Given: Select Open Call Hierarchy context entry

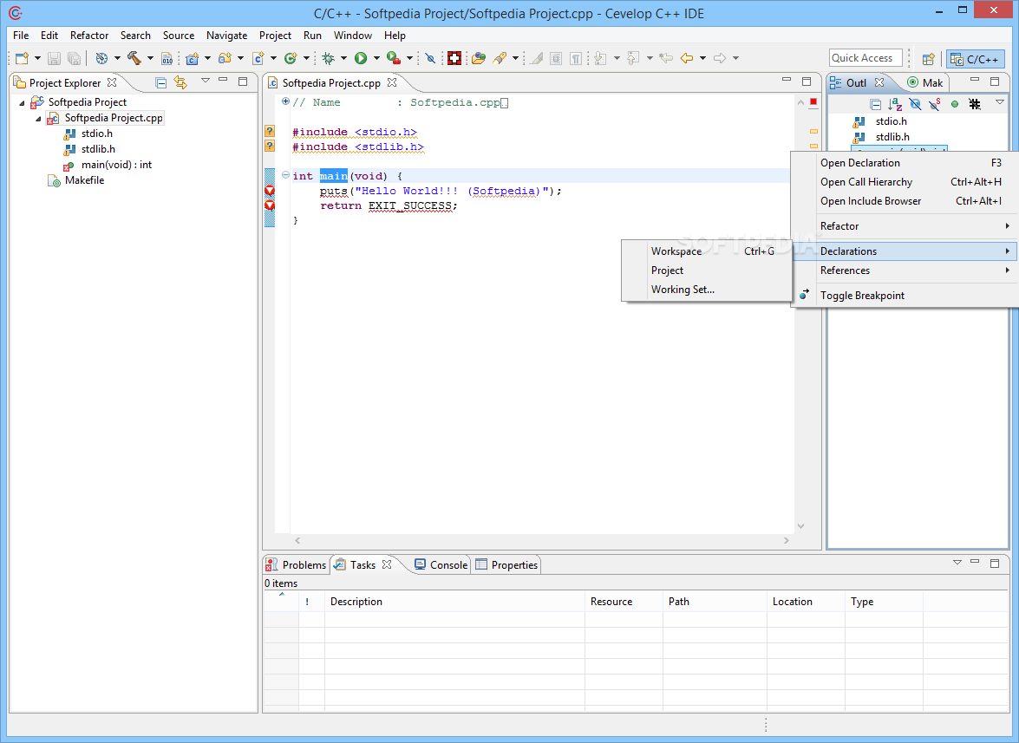Looking at the screenshot, I should [905, 182].
